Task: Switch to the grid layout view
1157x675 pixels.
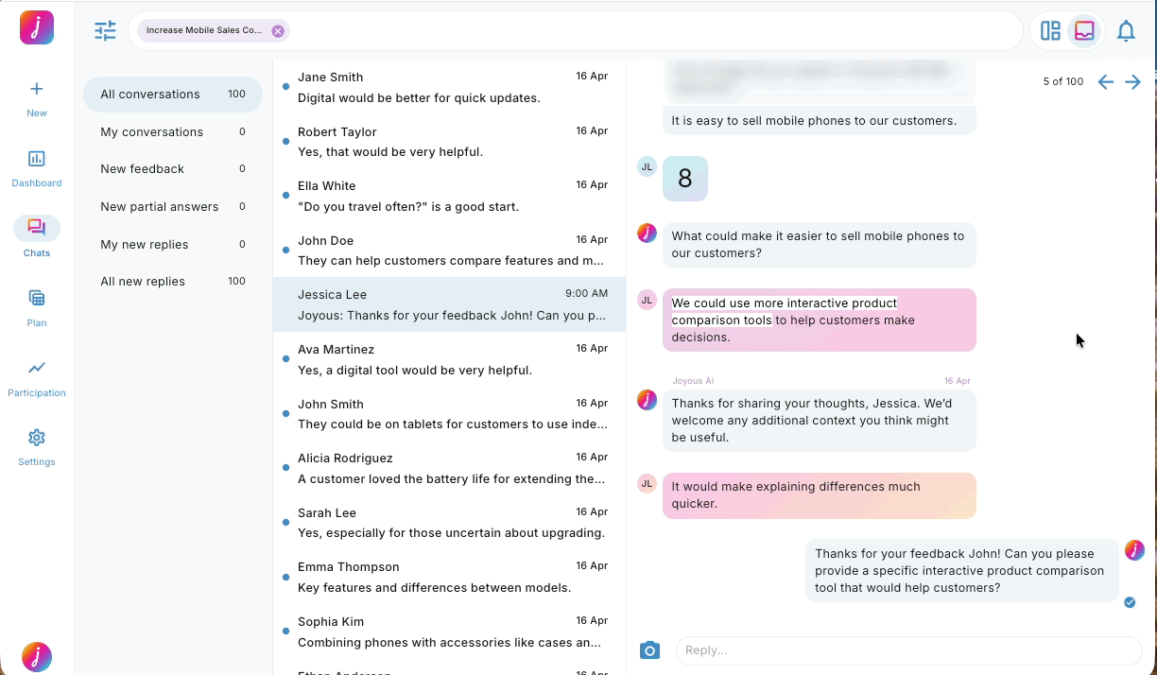Action: (x=1049, y=30)
